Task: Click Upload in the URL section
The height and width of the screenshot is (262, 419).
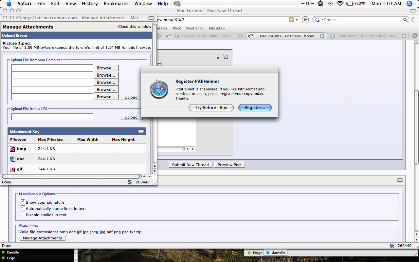Action: coord(131,117)
